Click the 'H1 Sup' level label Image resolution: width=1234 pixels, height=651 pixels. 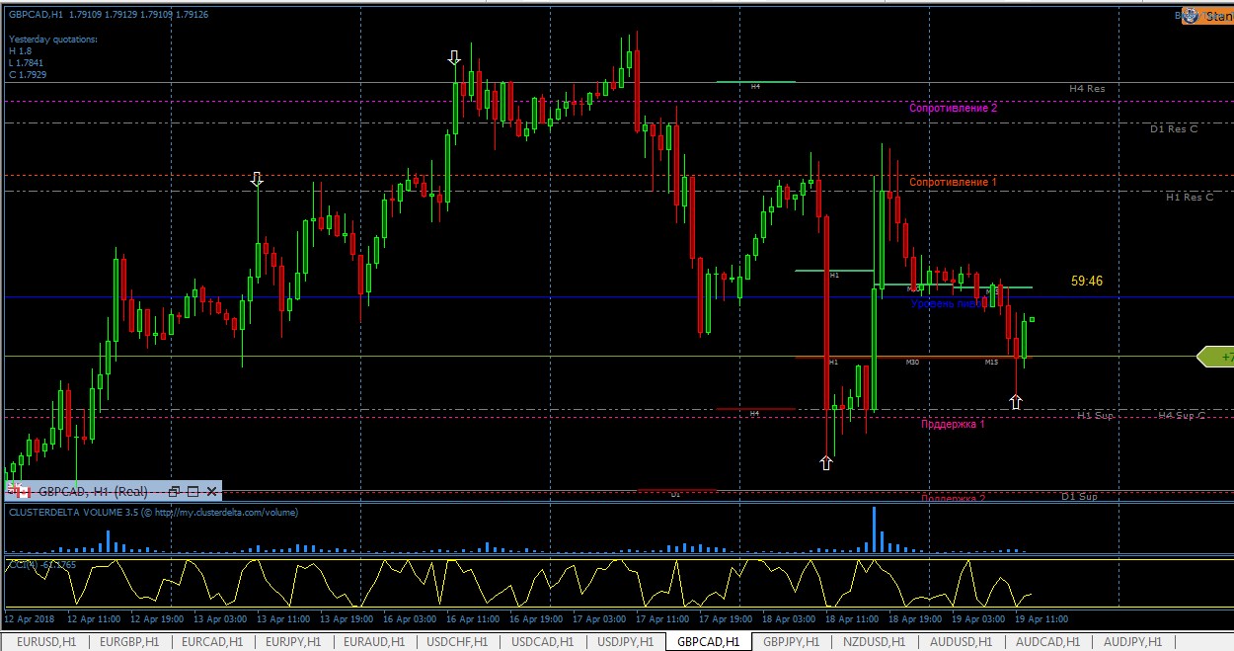1095,416
